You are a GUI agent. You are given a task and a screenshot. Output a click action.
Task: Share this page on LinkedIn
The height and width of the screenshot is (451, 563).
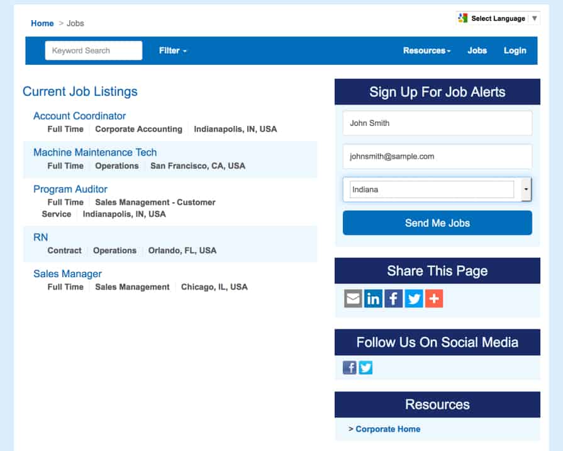pos(373,299)
